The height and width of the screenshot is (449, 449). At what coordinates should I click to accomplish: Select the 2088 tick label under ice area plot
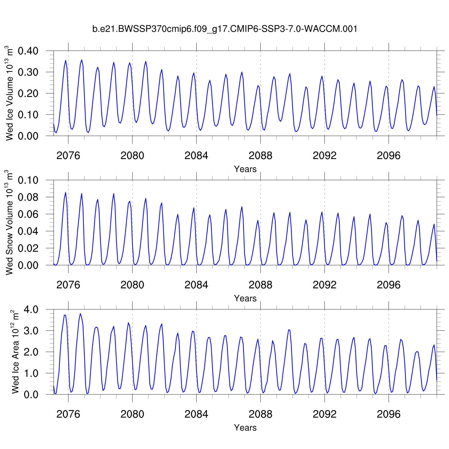[260, 414]
